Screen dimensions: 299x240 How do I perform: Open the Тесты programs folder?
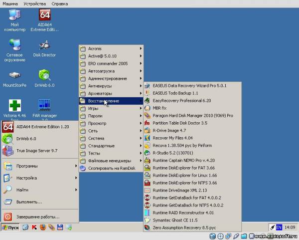[111, 153]
